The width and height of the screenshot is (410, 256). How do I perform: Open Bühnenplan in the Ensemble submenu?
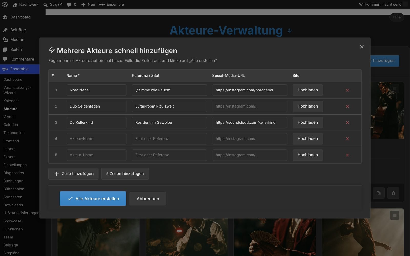click(x=14, y=189)
